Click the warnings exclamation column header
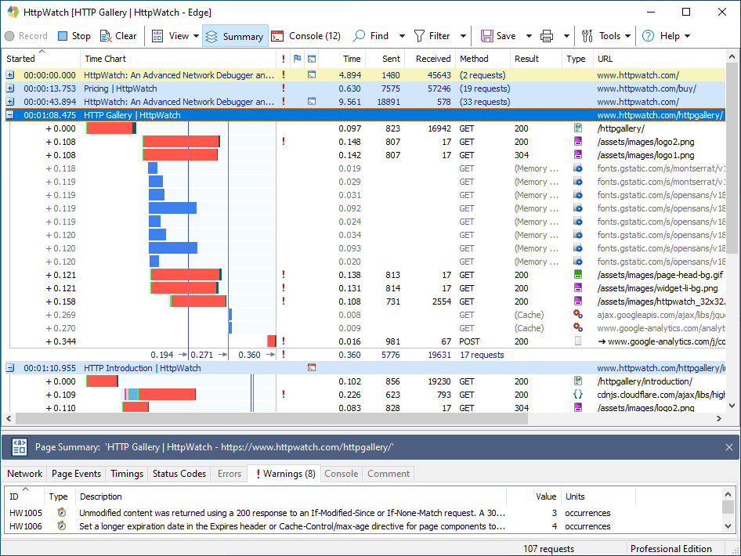The height and width of the screenshot is (556, 741). click(x=283, y=59)
